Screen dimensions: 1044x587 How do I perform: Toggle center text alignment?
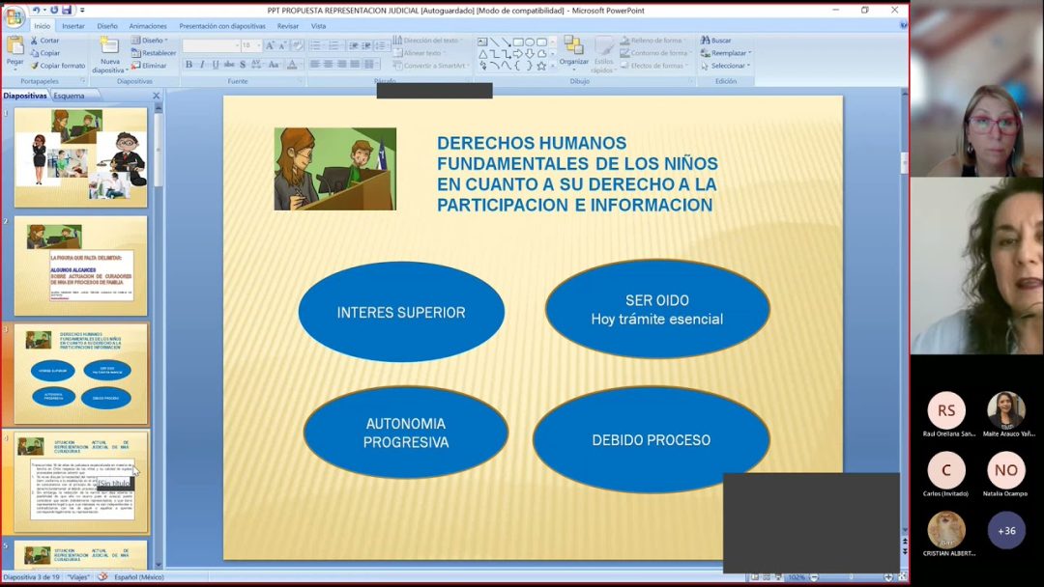tap(329, 65)
